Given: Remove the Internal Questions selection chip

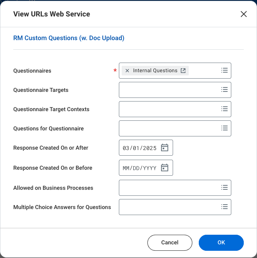Looking at the screenshot, I should point(127,71).
